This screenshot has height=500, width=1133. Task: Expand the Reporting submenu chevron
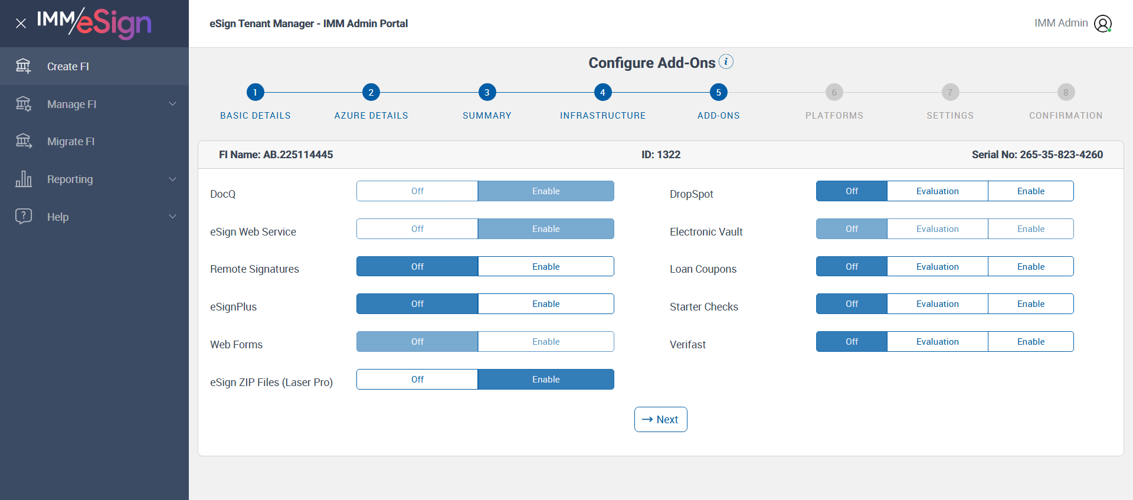[x=173, y=179]
